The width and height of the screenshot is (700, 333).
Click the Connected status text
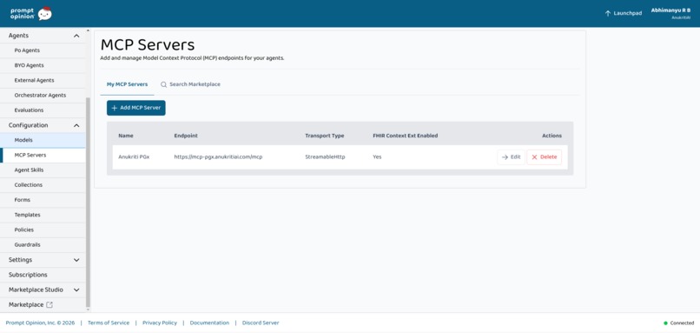(x=682, y=323)
